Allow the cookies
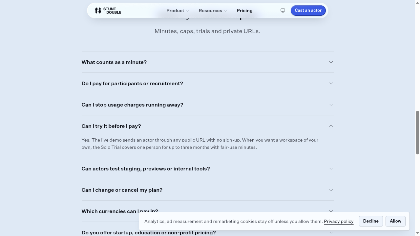 point(395,221)
